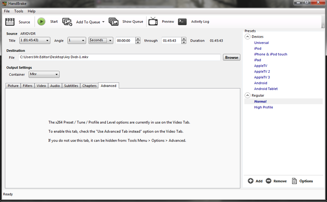The image size is (327, 202).
Task: Click the Browse button
Action: coord(232,57)
